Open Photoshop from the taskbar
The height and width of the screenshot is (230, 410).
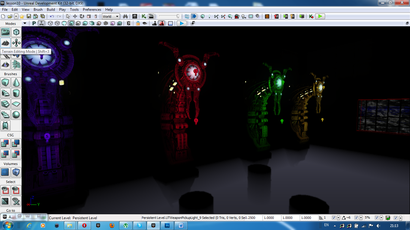[x=168, y=225]
